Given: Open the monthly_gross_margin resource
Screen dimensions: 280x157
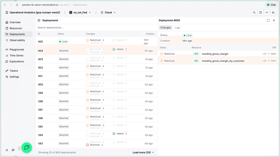Looking at the screenshot, I should tap(215, 54).
